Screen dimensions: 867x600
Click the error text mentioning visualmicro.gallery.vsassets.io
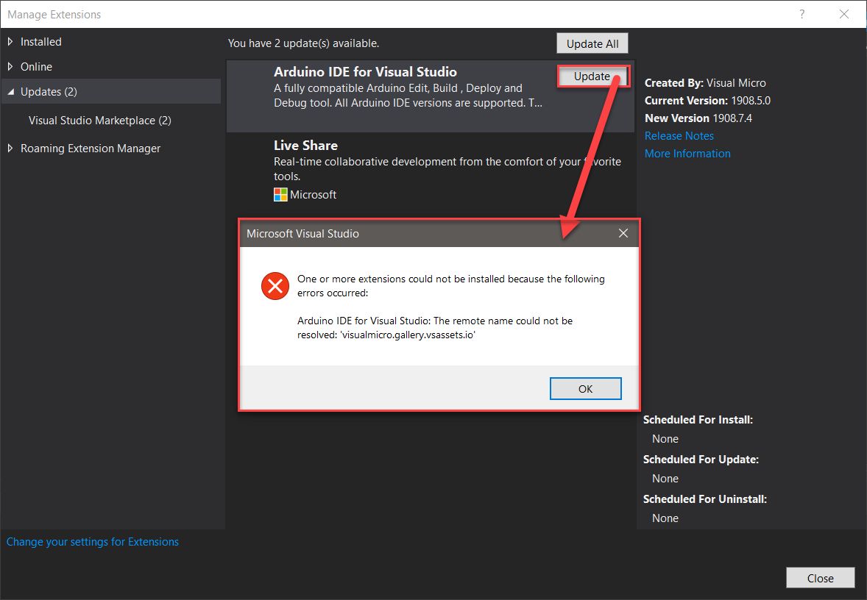(435, 328)
